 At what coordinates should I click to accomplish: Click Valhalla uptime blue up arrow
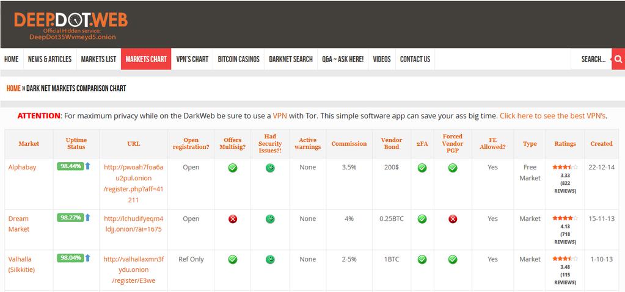point(88,258)
